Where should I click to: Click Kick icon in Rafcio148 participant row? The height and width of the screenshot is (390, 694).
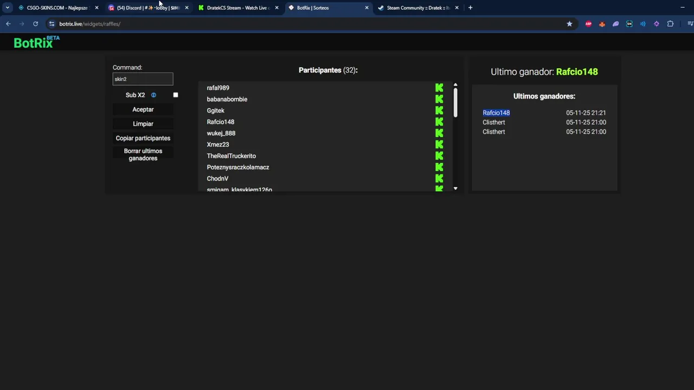[x=439, y=122]
